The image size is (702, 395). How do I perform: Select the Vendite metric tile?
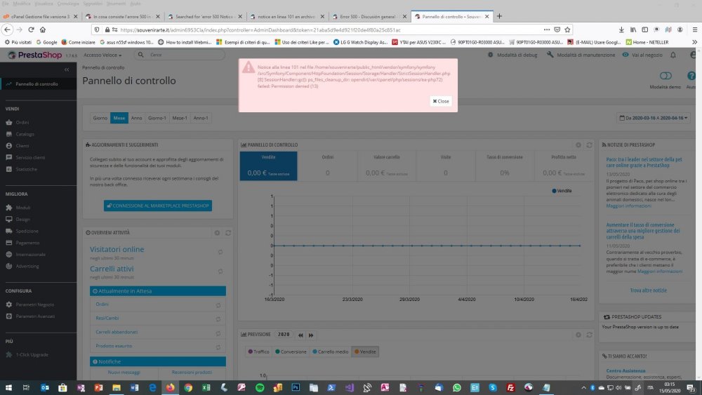coord(269,166)
